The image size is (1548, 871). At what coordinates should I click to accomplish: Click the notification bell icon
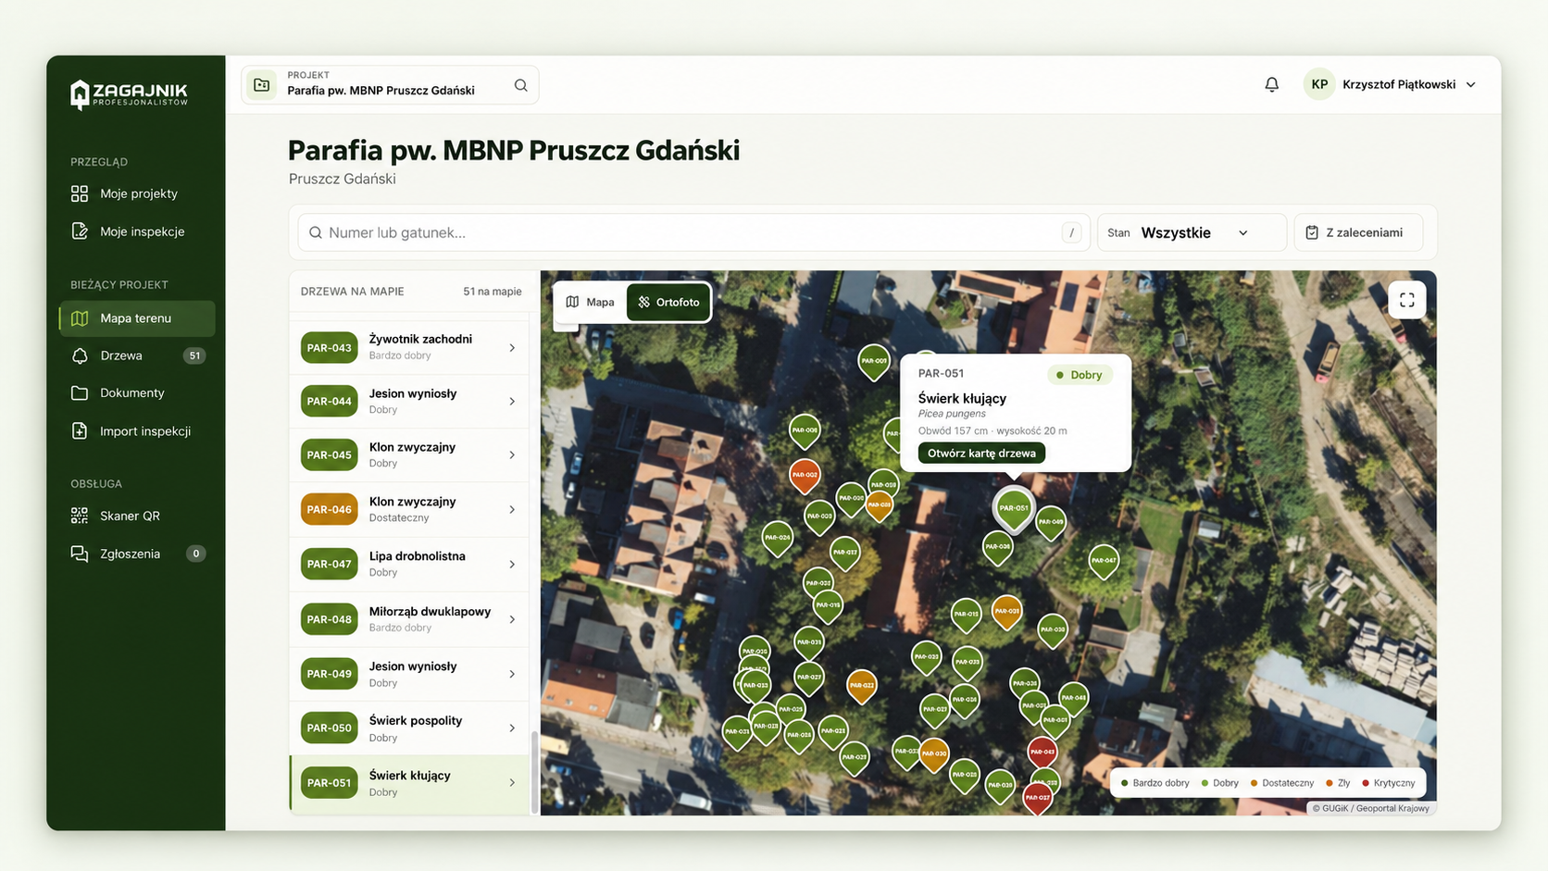point(1271,84)
